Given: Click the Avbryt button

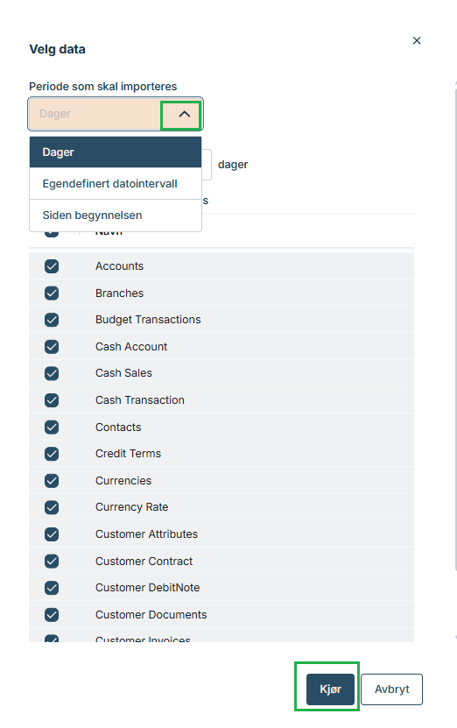Looking at the screenshot, I should tap(391, 689).
